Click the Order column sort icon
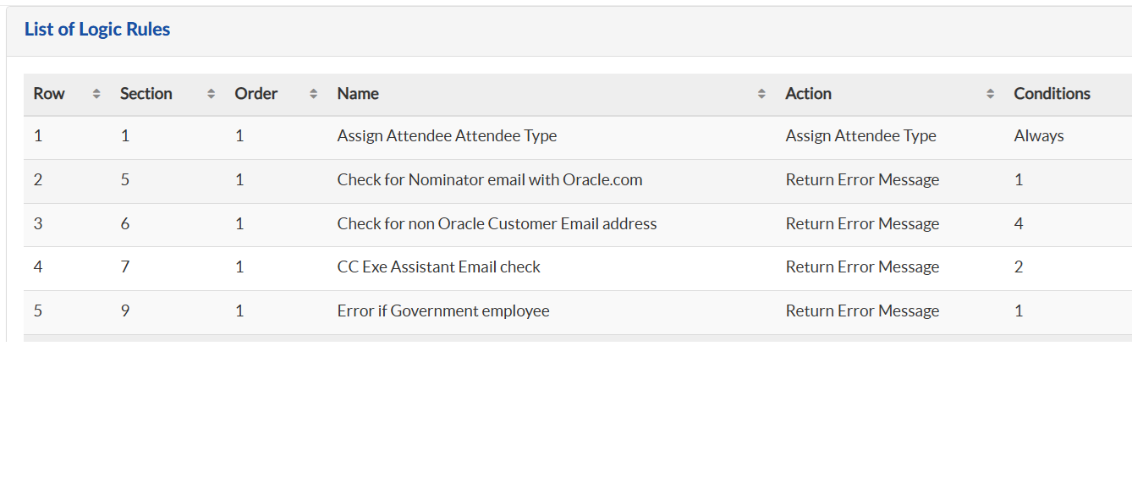Image resolution: width=1132 pixels, height=500 pixels. coord(313,94)
